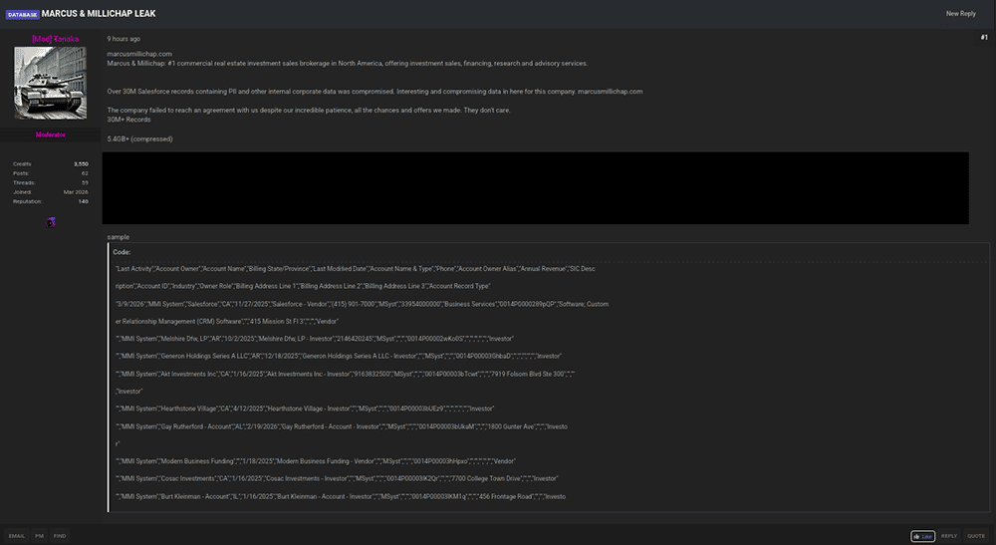The height and width of the screenshot is (545, 996).
Task: Click the FIND button
Action: [60, 536]
